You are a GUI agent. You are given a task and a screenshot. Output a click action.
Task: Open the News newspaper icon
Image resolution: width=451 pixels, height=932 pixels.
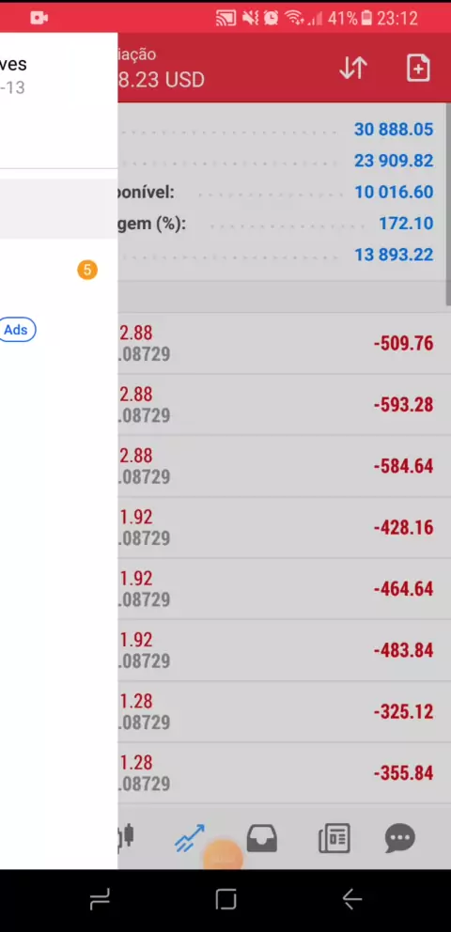334,838
